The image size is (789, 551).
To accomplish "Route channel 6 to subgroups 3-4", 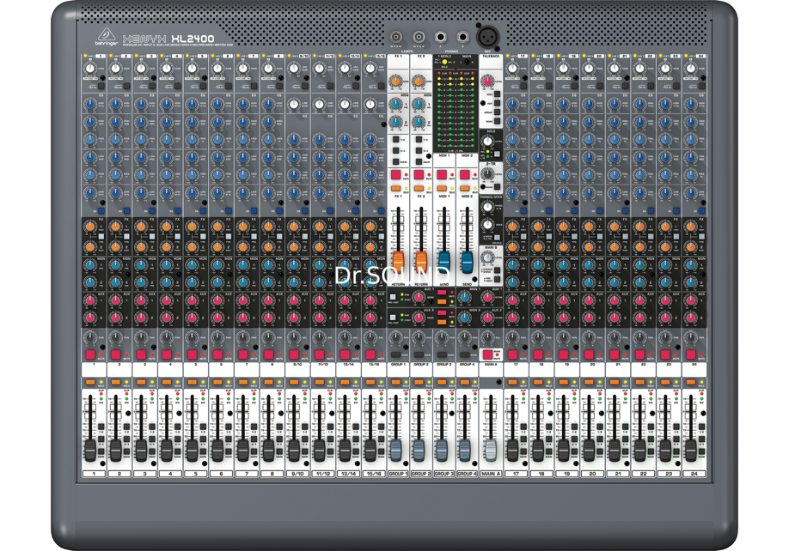I will (229, 439).
